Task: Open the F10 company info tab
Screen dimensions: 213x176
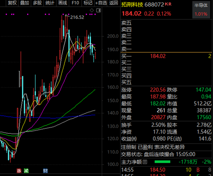Action: coord(76,3)
